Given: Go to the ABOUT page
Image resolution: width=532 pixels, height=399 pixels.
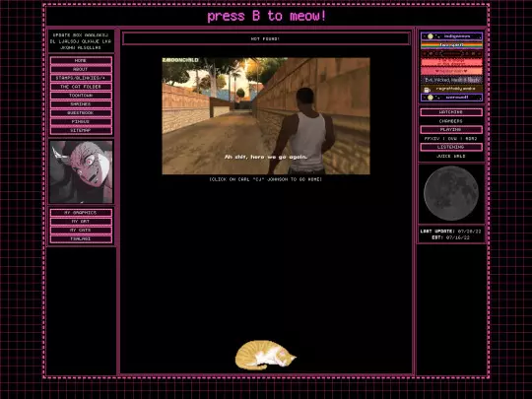Looking at the screenshot, I should (81, 69).
